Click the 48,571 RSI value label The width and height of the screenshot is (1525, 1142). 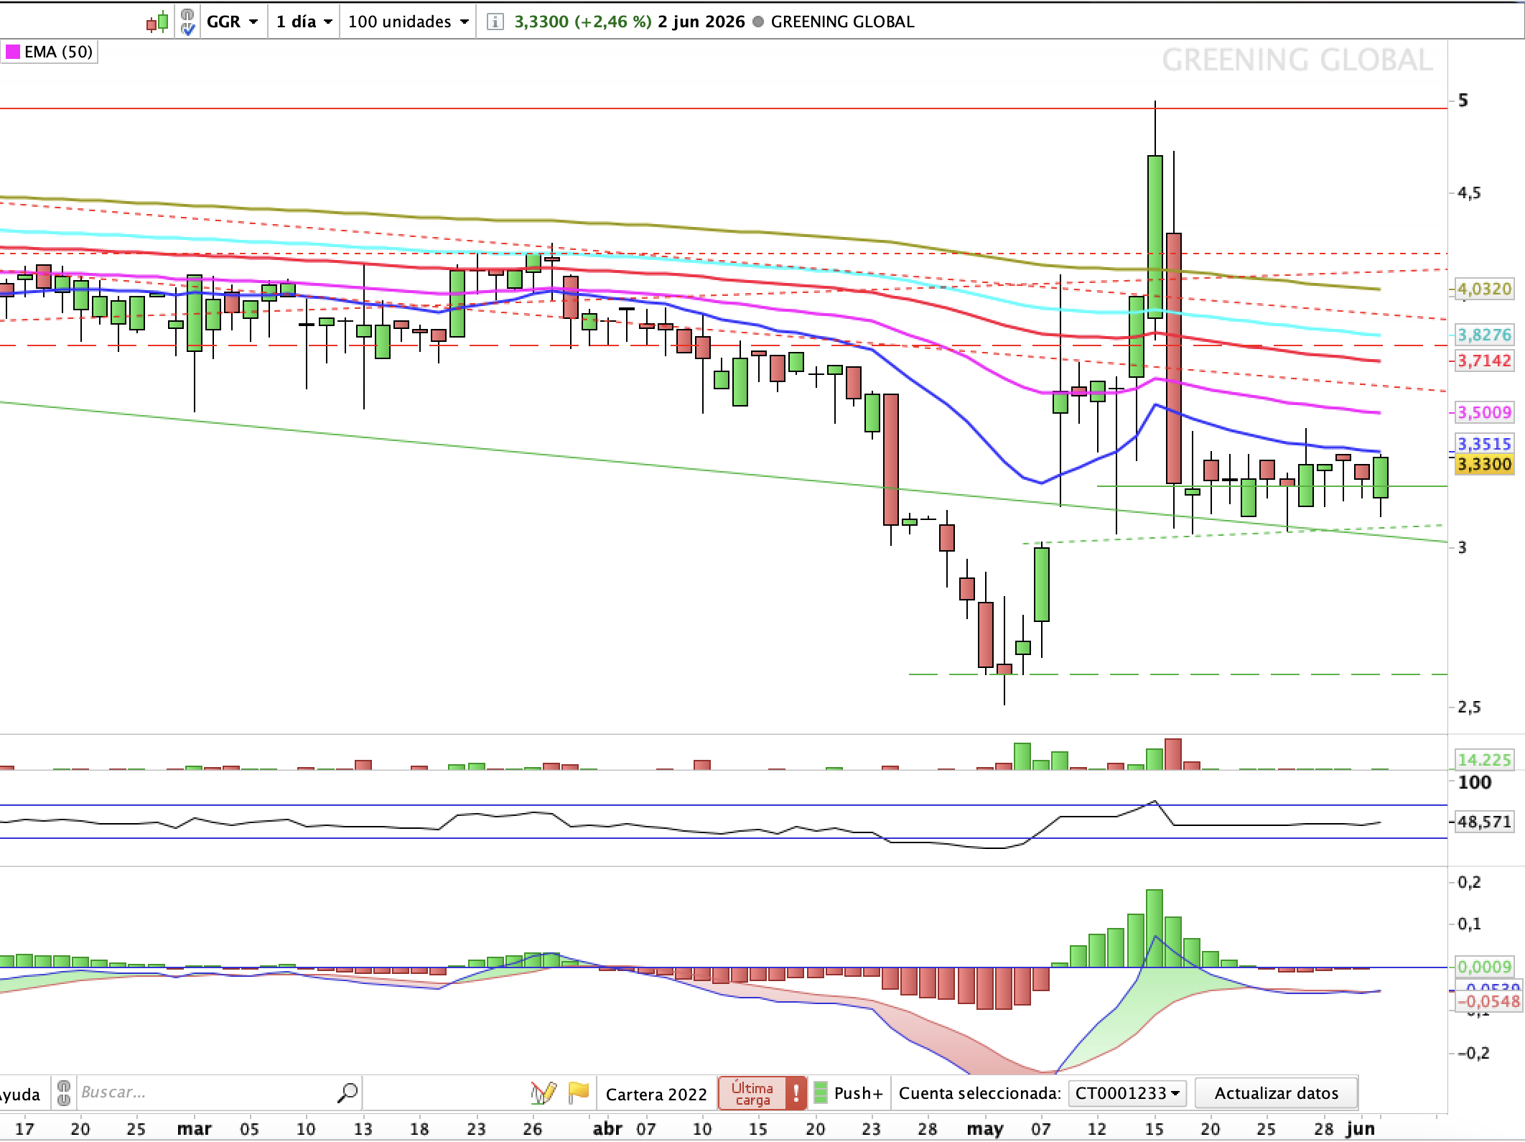tap(1484, 822)
